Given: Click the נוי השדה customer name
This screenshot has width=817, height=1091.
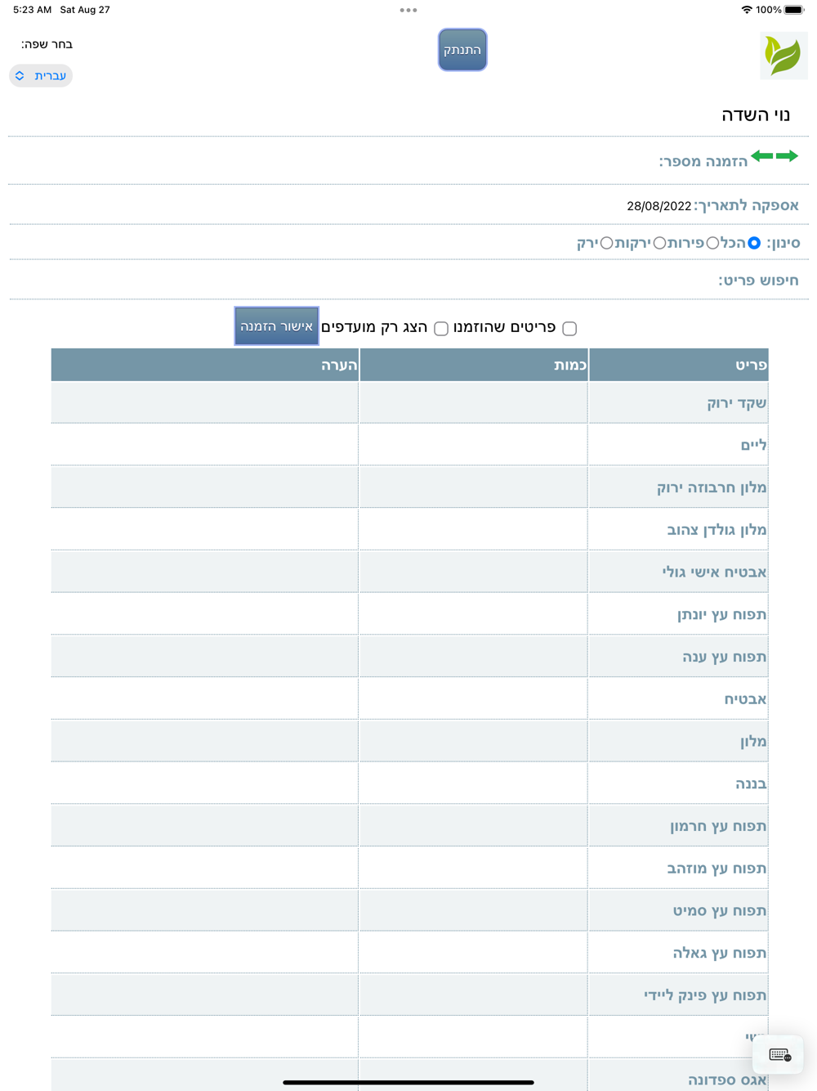Looking at the screenshot, I should point(756,115).
